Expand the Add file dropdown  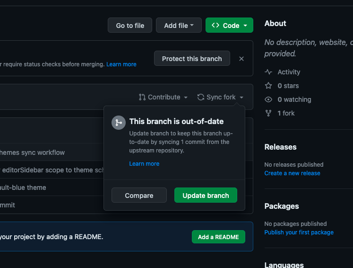[179, 26]
